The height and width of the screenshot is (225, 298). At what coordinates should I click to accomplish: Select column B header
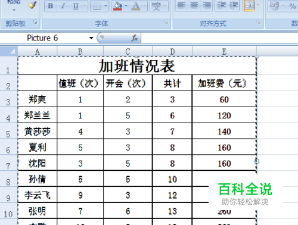tap(80, 52)
